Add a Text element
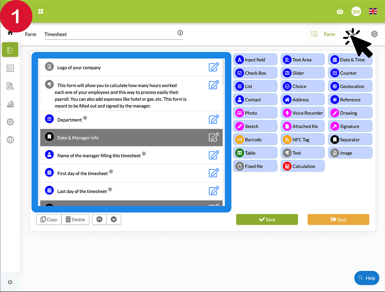Viewport: 385px width, 292px height. point(303,153)
